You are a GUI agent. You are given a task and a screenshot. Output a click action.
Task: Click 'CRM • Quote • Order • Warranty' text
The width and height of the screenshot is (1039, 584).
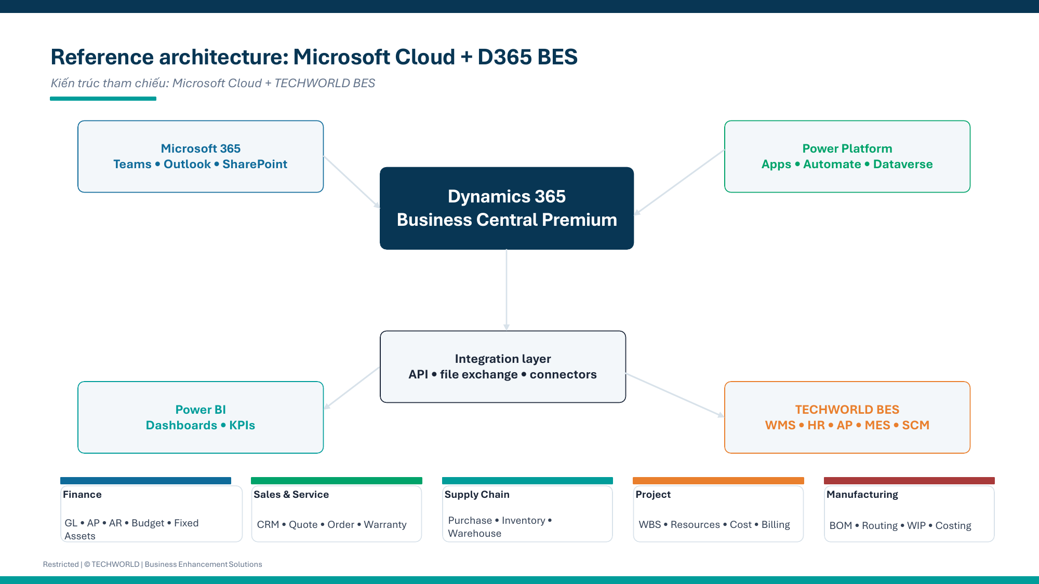coord(331,524)
